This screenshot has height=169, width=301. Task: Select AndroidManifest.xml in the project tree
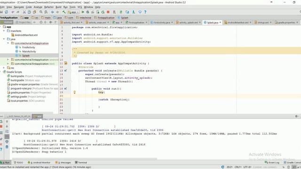click(x=24, y=35)
